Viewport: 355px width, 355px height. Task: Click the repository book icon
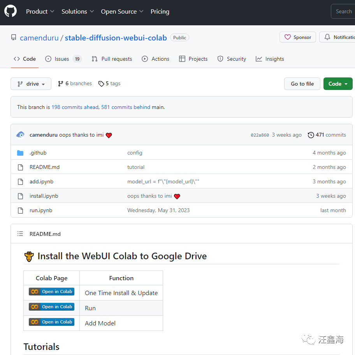click(14, 38)
